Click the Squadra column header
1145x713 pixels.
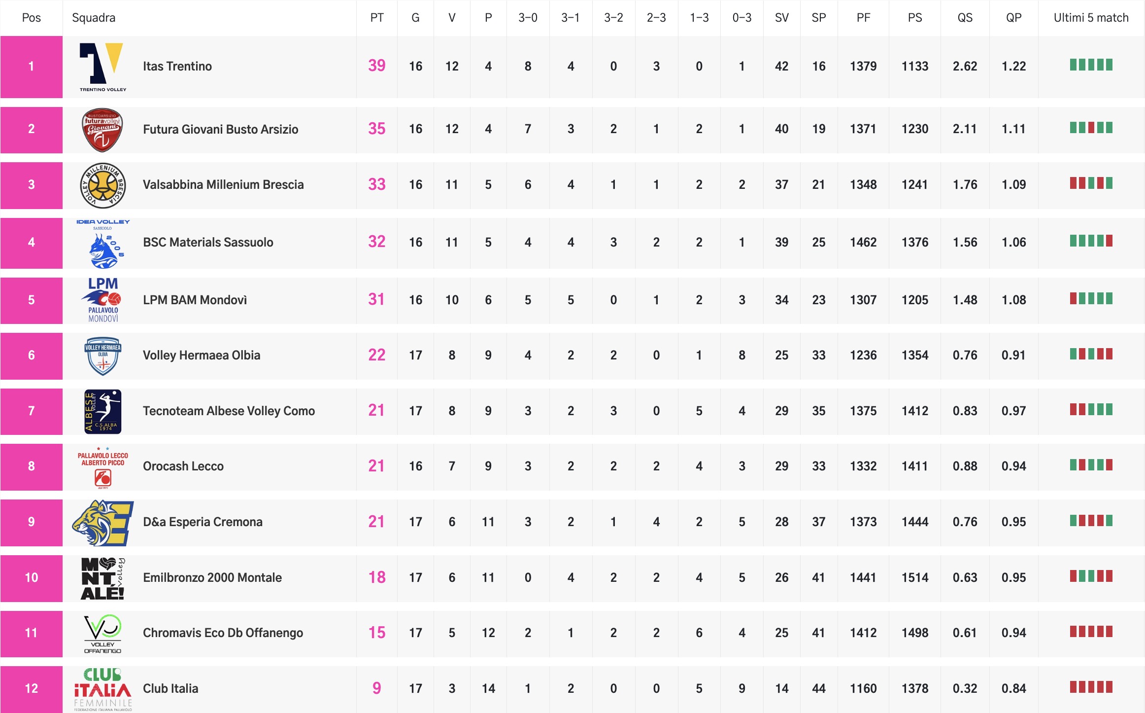[94, 18]
